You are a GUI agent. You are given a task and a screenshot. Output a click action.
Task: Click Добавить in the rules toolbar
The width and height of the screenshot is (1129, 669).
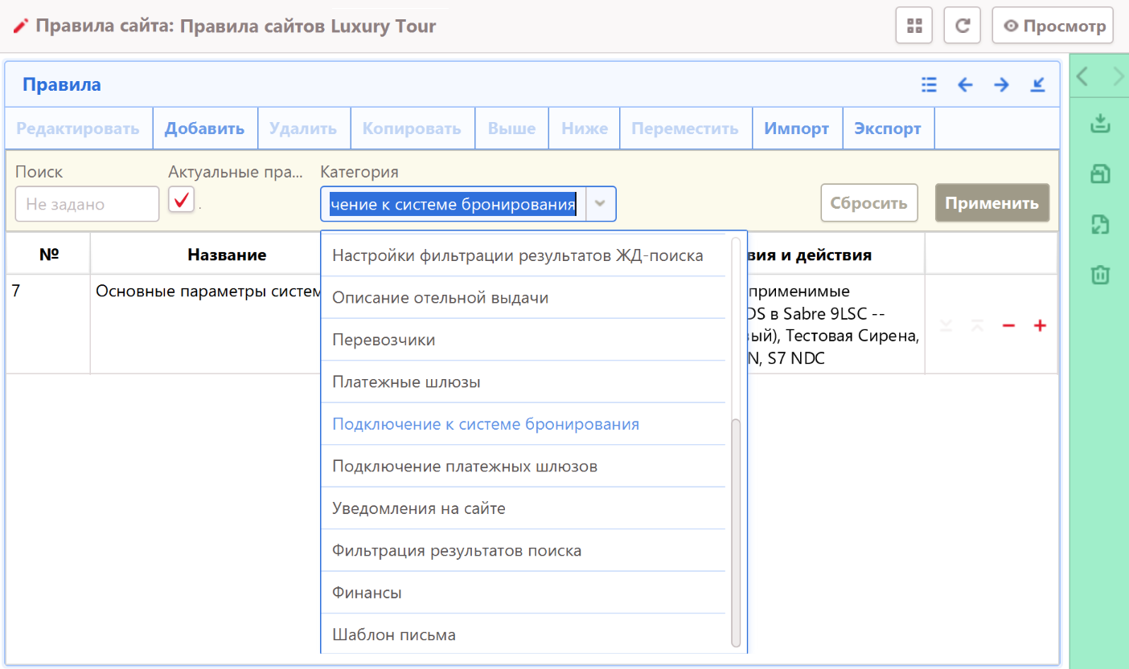[x=204, y=128]
